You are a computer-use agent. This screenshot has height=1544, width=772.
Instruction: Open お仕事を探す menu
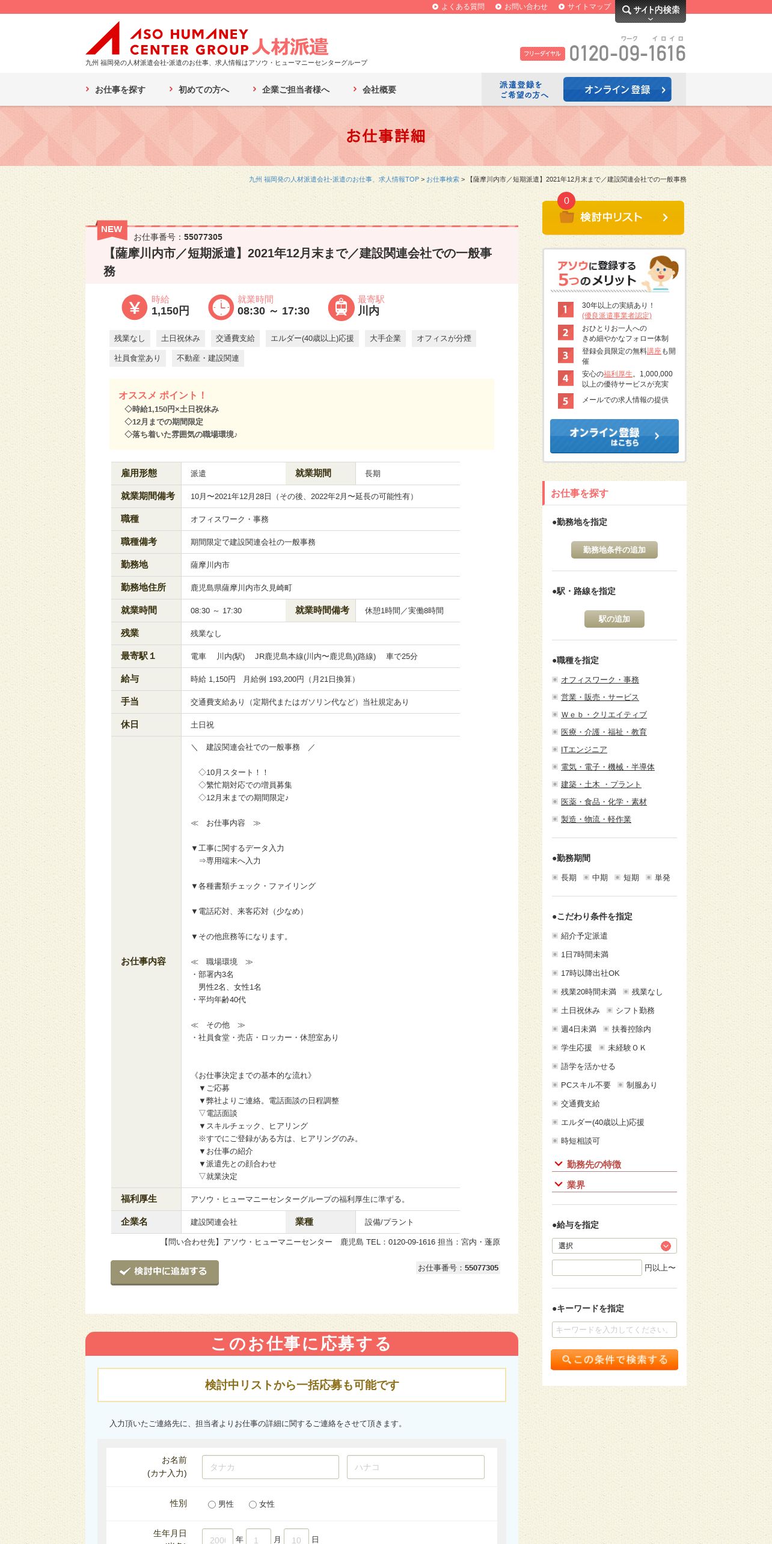[x=115, y=90]
